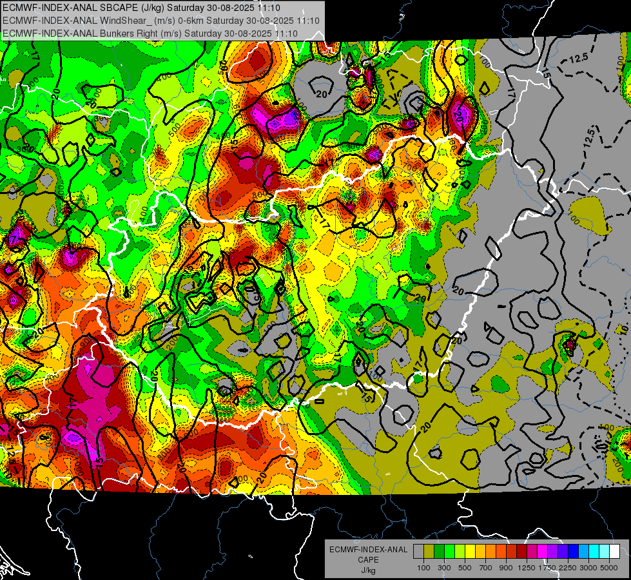Click the legend value 500
This screenshot has height=580, width=631.
(465, 568)
